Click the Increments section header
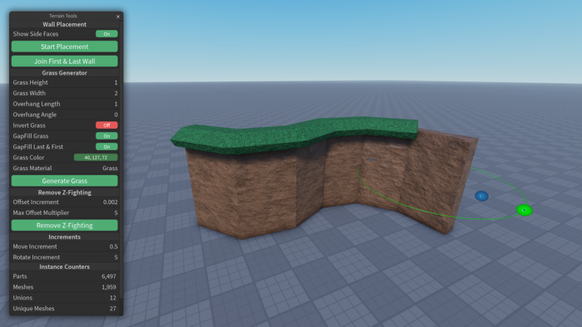This screenshot has height=327, width=582. tap(65, 237)
